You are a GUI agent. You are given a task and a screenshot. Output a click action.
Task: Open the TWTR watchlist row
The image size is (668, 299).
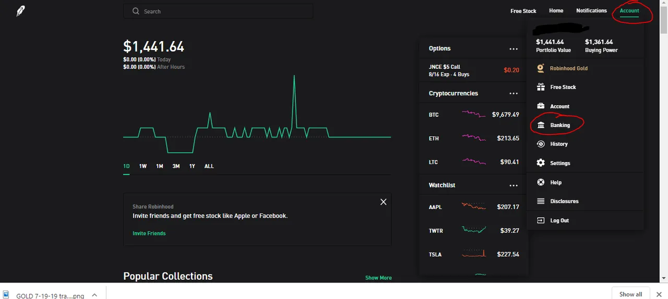pos(474,231)
